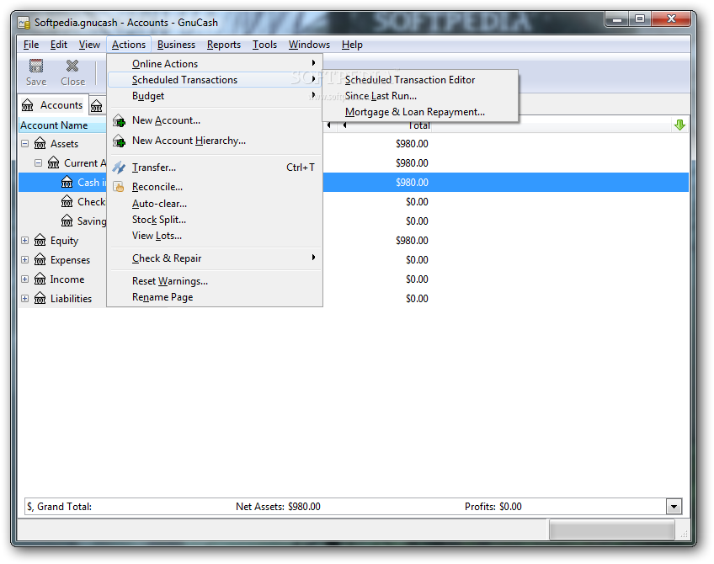The height and width of the screenshot is (564, 714).
Task: Select Mortgage & Loan Repayment entry
Action: pyautogui.click(x=420, y=112)
